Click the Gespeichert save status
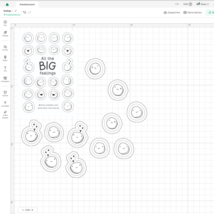The width and height of the screenshot is (214, 214). click(x=172, y=13)
